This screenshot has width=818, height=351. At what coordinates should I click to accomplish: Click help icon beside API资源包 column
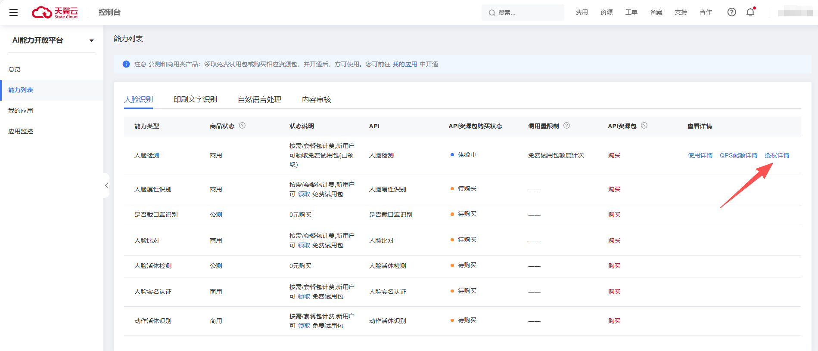(644, 126)
